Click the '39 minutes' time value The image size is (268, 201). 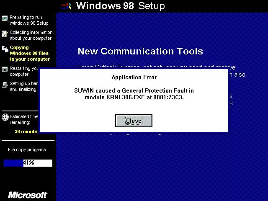click(26, 131)
